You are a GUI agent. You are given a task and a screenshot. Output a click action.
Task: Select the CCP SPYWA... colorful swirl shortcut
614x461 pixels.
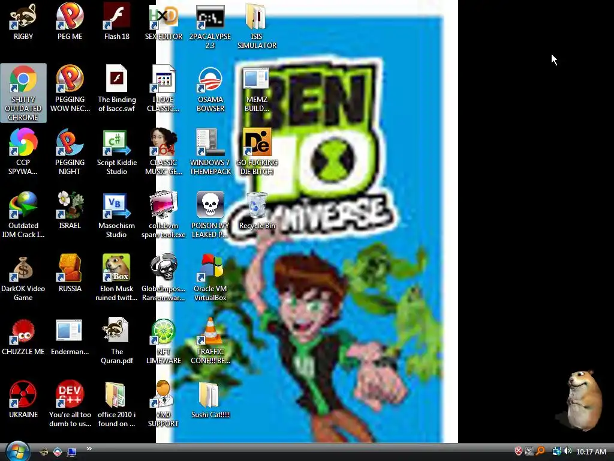[x=23, y=152]
